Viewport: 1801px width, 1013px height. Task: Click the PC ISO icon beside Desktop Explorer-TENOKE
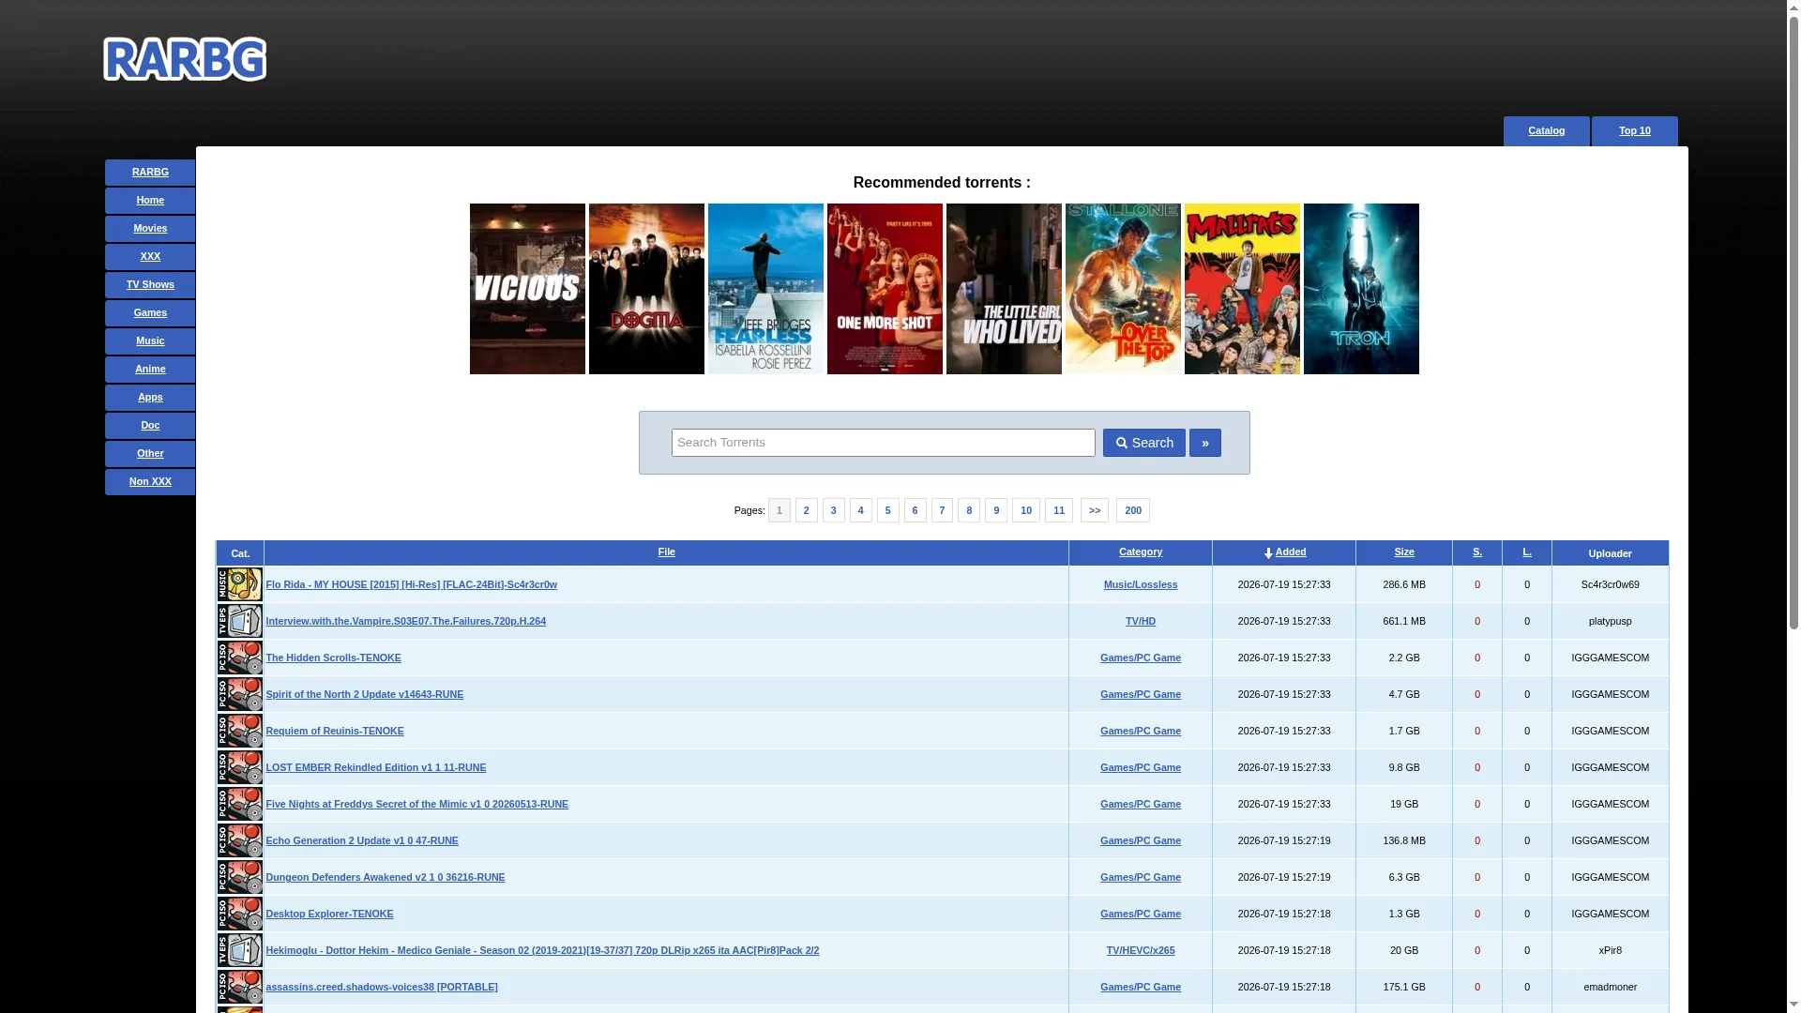[240, 914]
